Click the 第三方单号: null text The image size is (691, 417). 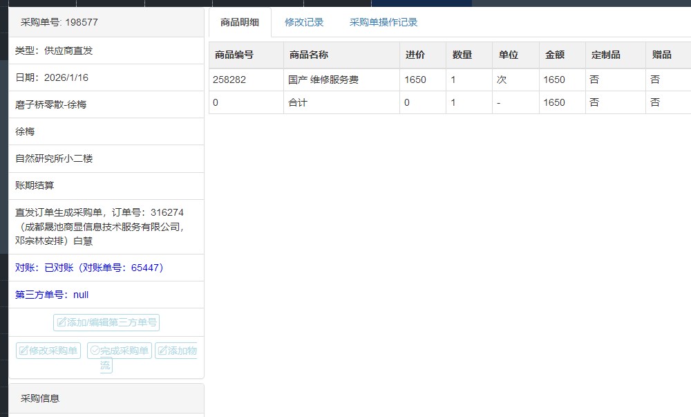[52, 295]
